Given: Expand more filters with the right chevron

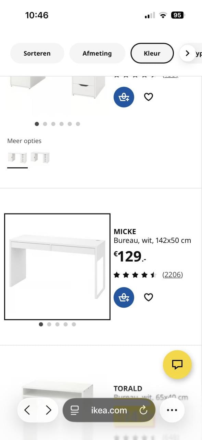Looking at the screenshot, I should [187, 53].
